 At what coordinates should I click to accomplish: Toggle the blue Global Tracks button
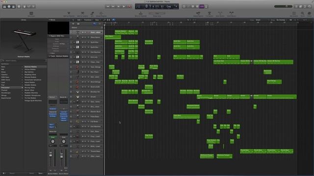tap(94, 24)
